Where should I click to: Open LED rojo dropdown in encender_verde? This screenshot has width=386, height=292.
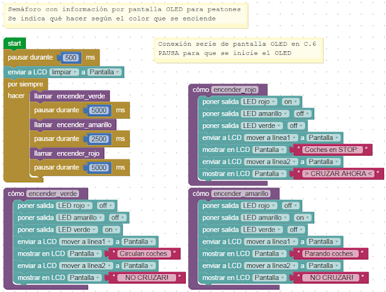(74, 206)
